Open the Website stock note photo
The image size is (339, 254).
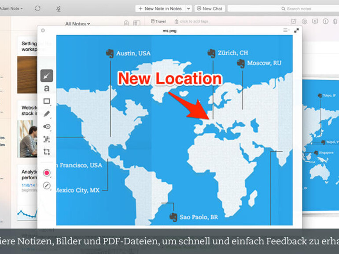click(27, 139)
